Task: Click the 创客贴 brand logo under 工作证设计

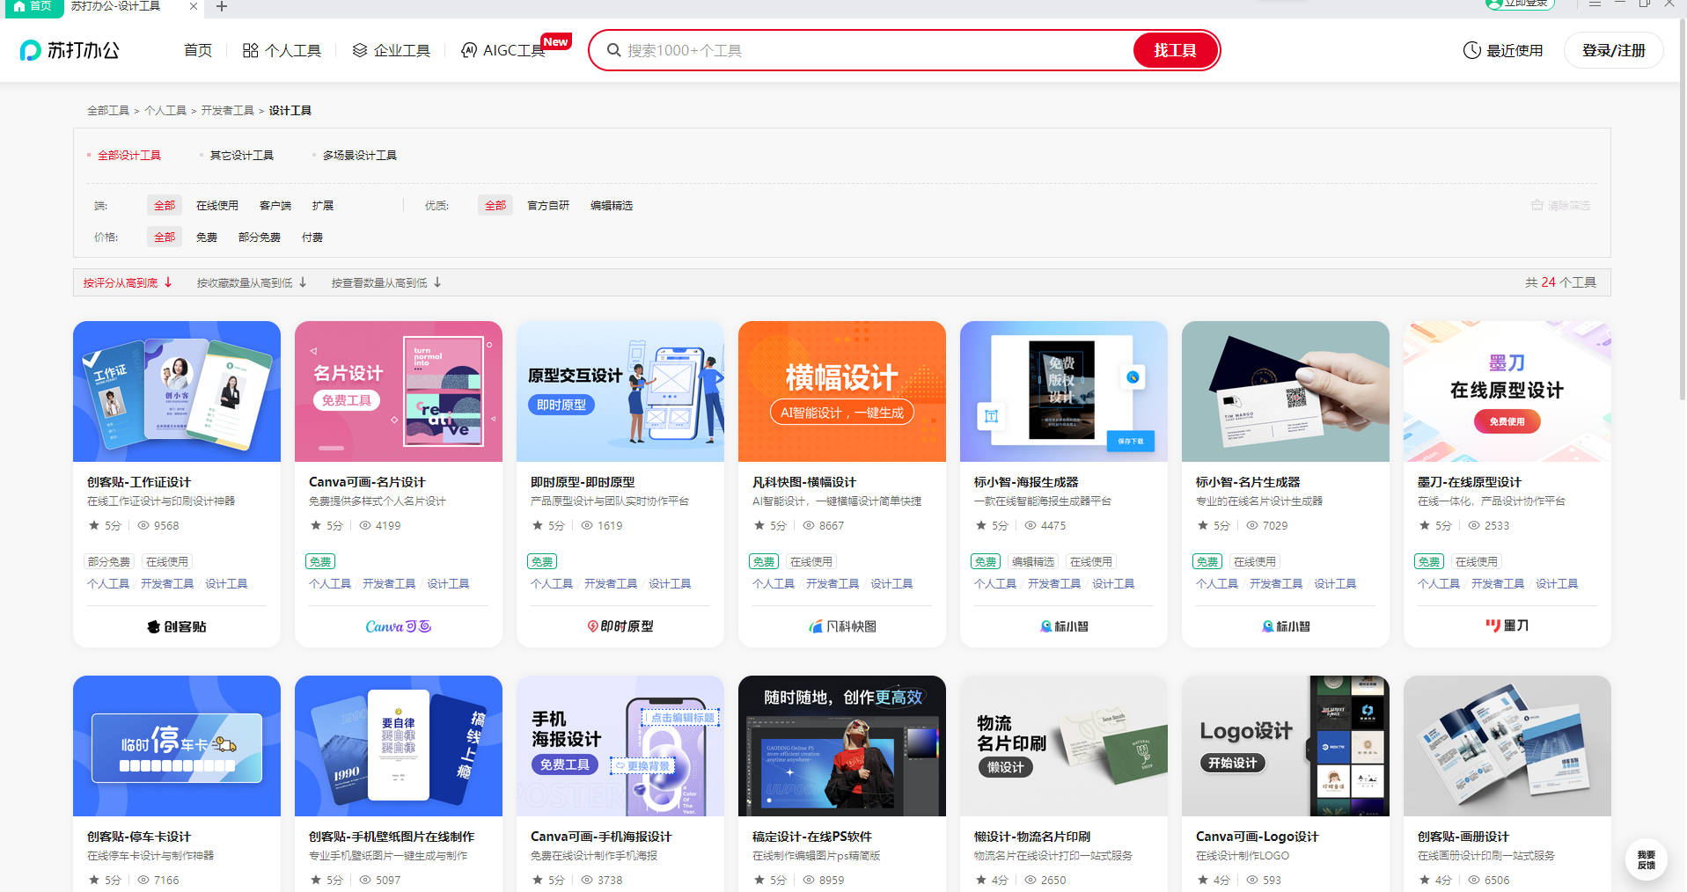Action: click(x=177, y=626)
